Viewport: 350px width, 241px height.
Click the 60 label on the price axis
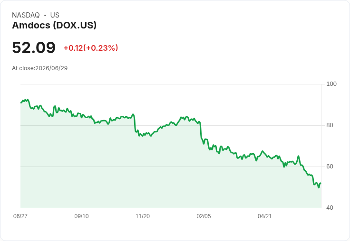330,167
